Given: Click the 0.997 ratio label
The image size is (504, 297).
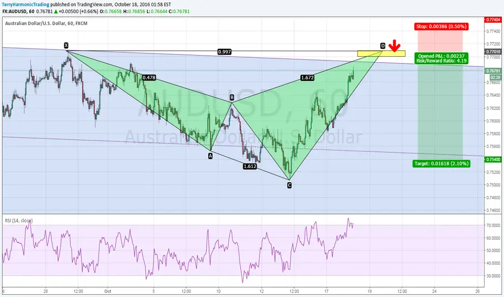Looking at the screenshot, I should 224,52.
